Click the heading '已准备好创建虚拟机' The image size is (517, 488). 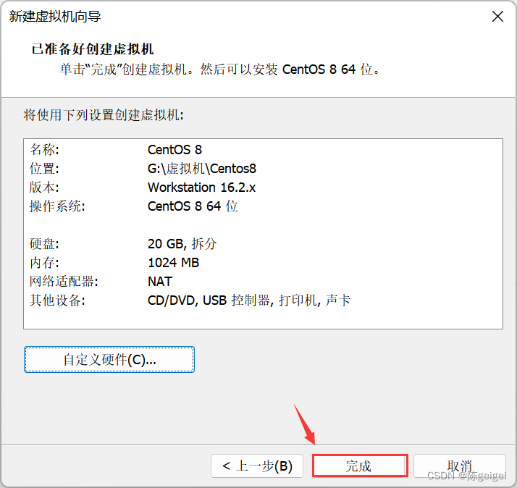click(93, 49)
